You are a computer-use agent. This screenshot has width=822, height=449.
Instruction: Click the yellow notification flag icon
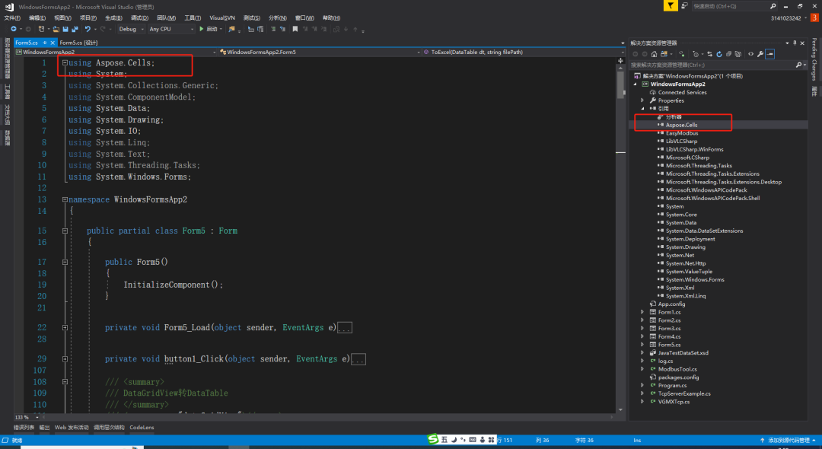point(669,5)
